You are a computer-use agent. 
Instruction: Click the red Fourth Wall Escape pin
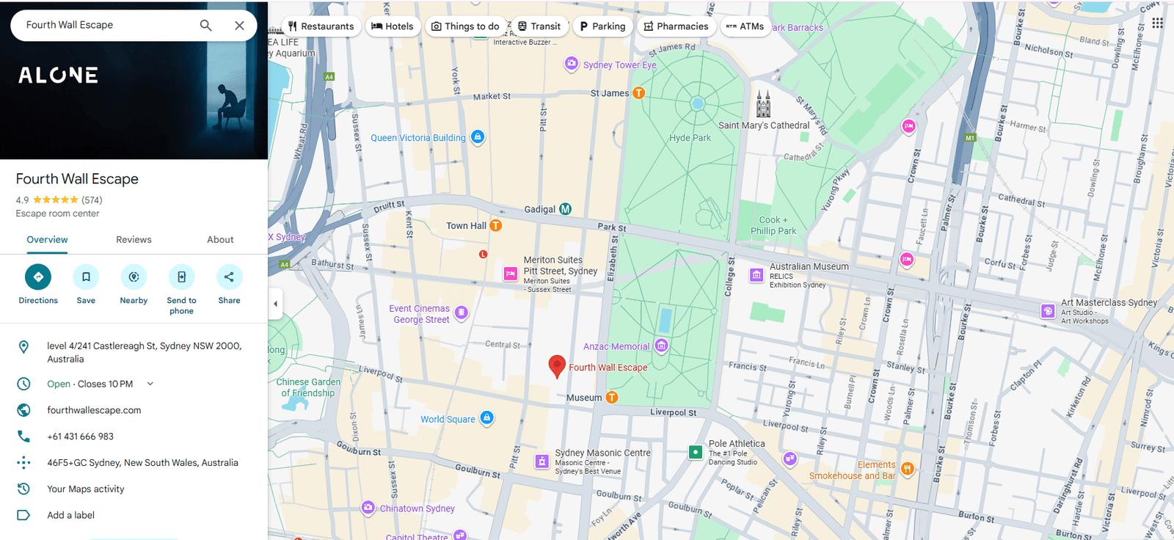click(557, 365)
